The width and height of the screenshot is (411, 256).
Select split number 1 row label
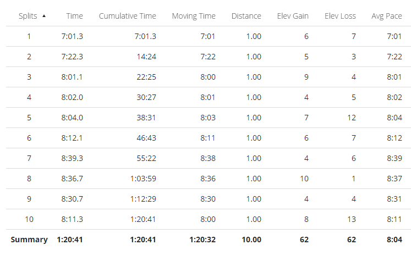point(29,37)
